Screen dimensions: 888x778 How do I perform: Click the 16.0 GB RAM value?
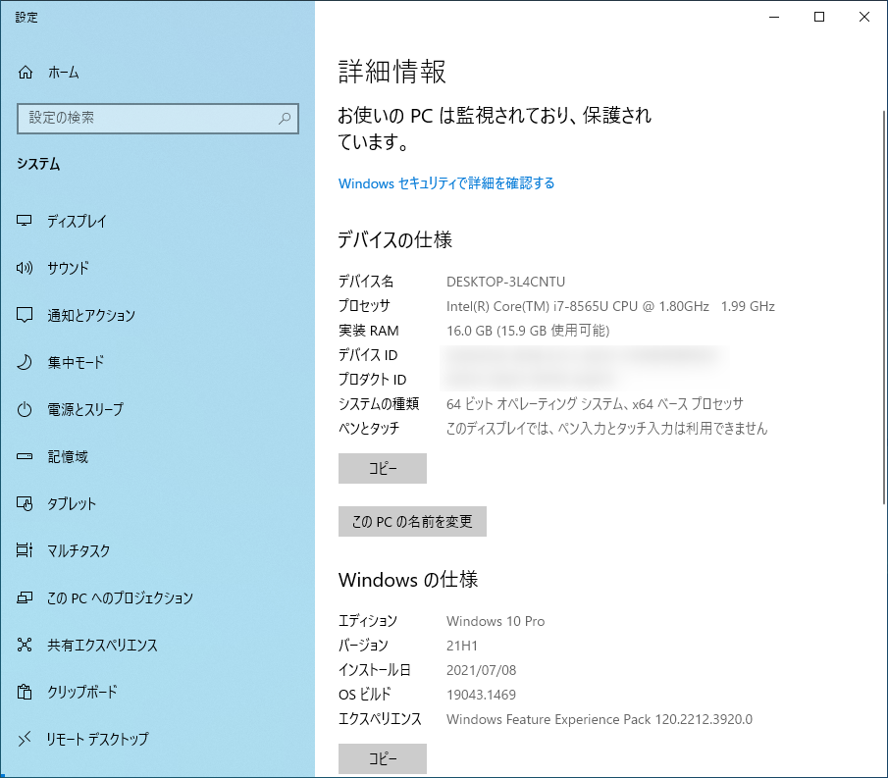point(528,331)
